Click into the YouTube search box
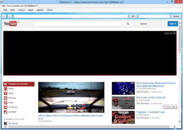183x130 pixels. tap(78, 24)
